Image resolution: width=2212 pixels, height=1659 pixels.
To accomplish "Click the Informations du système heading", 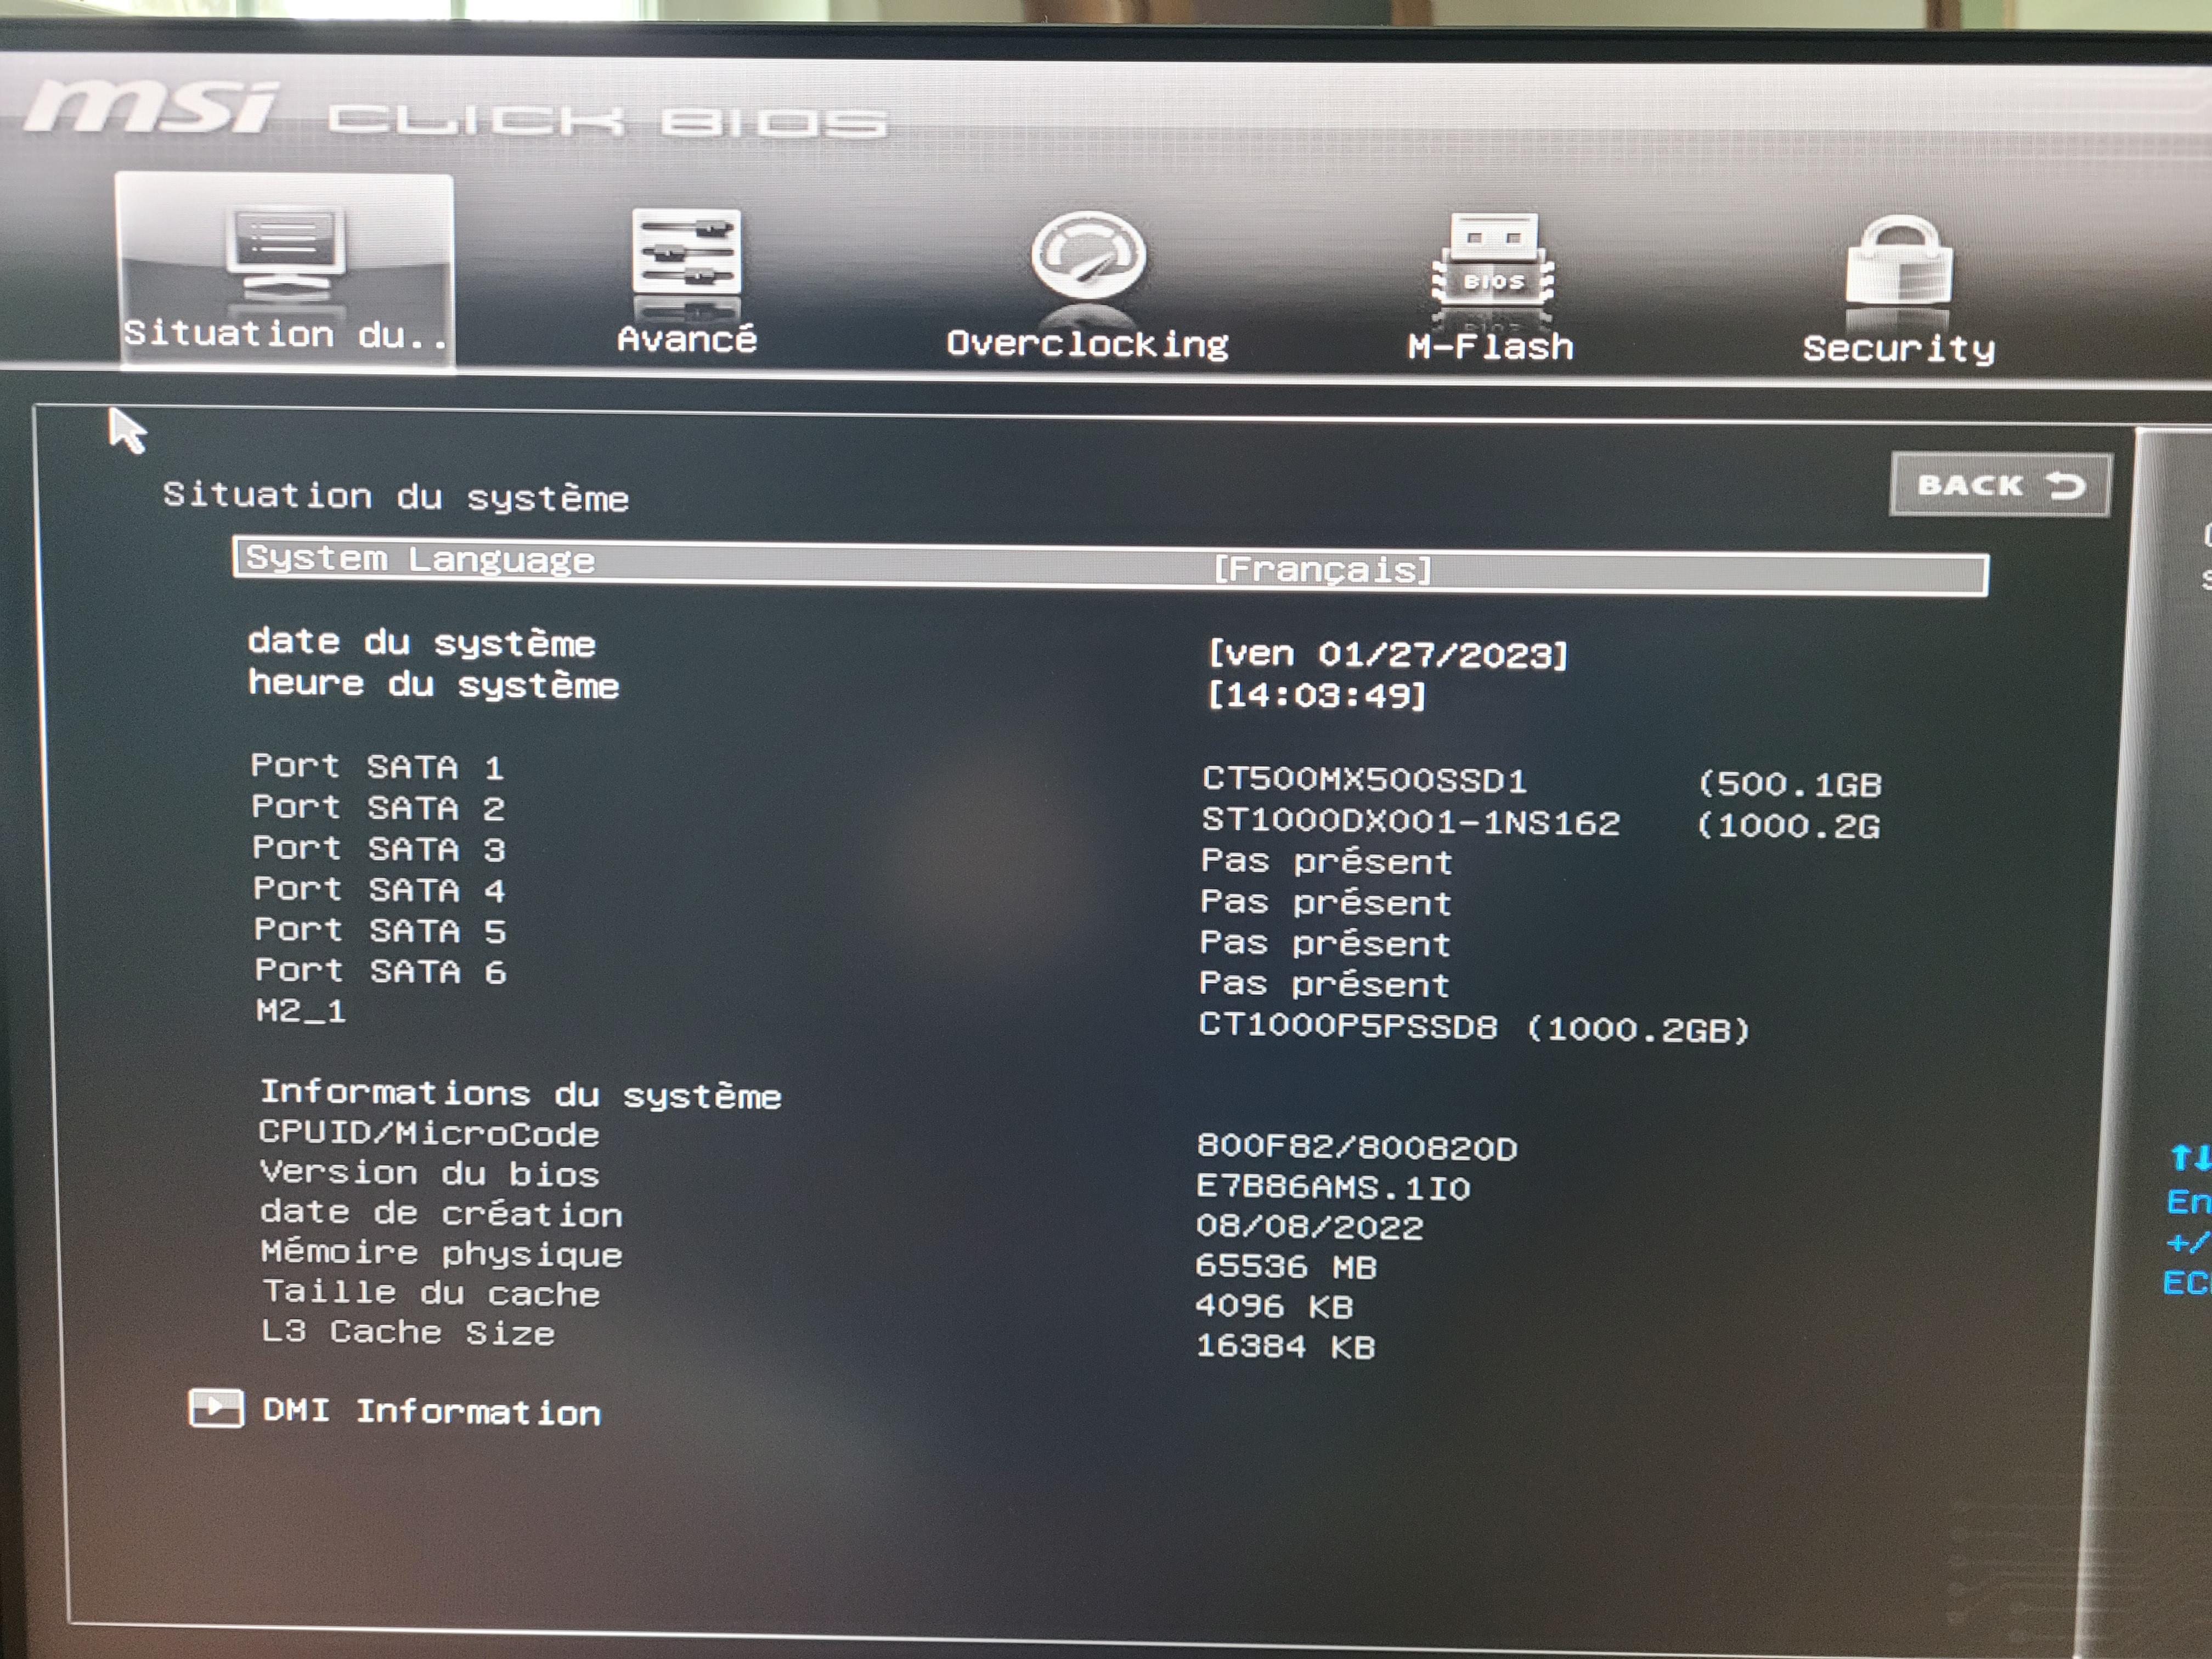I will (521, 1094).
